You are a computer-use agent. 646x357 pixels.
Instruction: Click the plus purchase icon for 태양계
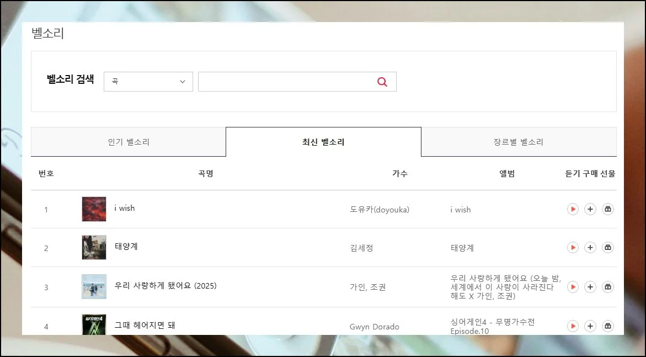(x=590, y=248)
